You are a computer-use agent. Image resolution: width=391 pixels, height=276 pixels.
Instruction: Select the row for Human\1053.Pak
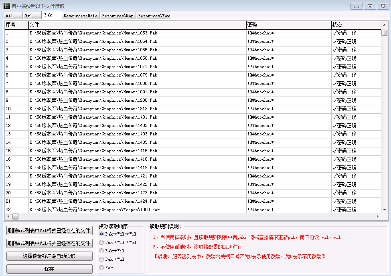click(193, 33)
